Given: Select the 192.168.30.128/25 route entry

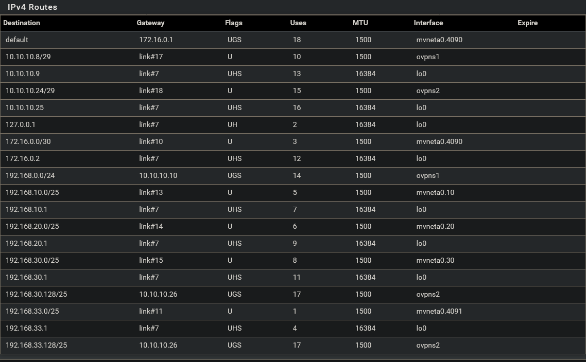Looking at the screenshot, I should click(x=293, y=295).
